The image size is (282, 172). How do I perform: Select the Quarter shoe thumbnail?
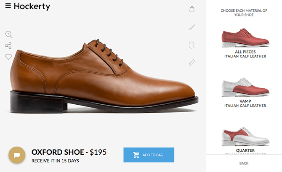click(x=245, y=136)
